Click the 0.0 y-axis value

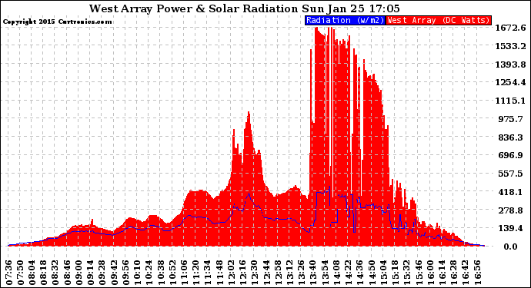pyautogui.click(x=510, y=247)
